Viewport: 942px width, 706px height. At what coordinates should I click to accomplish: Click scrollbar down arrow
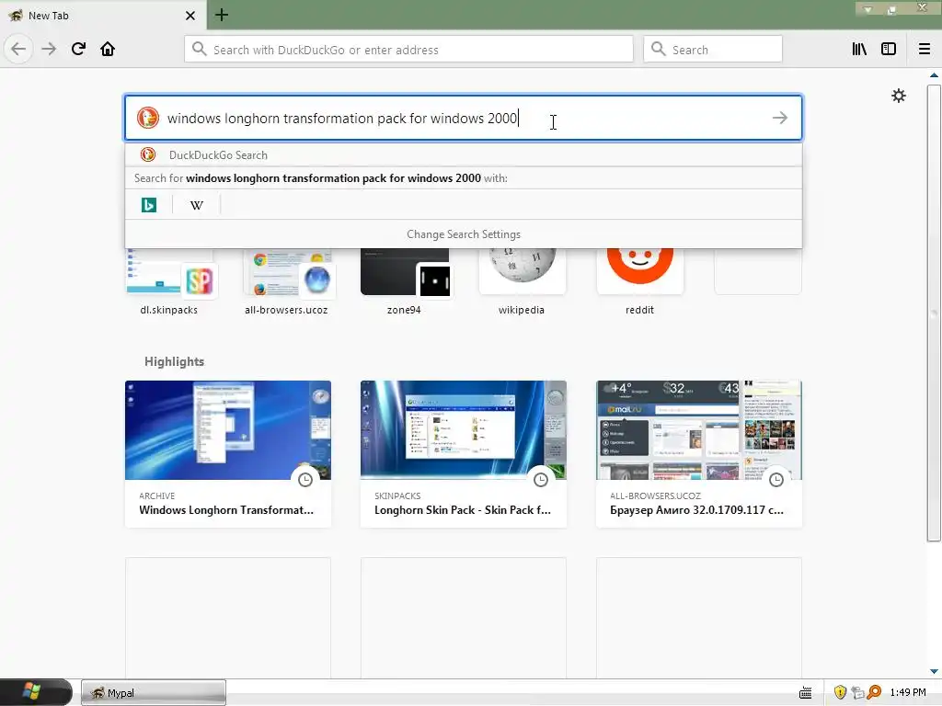934,671
